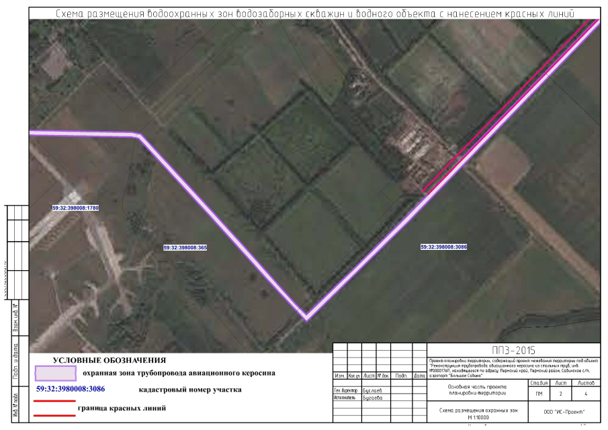Click the legend text 'охранная зона трубопровода авиационного керосина'
Image resolution: width=608 pixels, height=430 pixels.
pyautogui.click(x=179, y=373)
